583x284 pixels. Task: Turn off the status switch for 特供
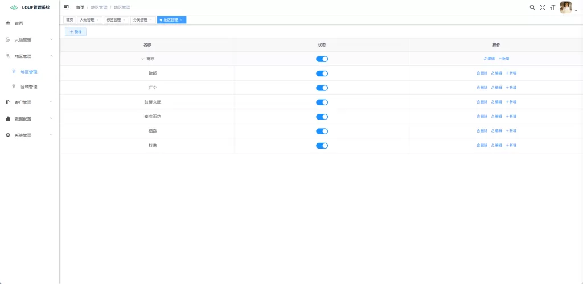[322, 146]
